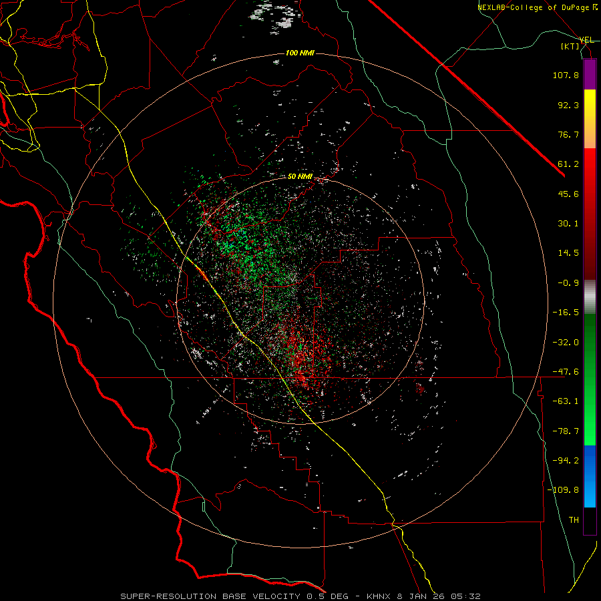Click the yellow-orange segment of velocity color bar
Image resolution: width=601 pixels, height=601 pixels.
[x=590, y=119]
